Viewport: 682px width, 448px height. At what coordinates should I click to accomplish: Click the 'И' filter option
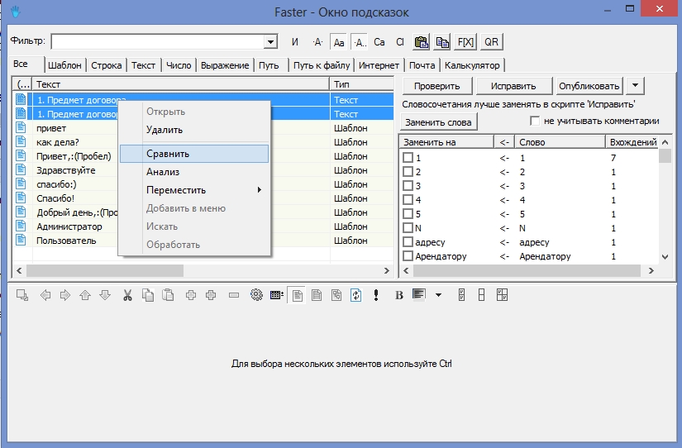(295, 42)
